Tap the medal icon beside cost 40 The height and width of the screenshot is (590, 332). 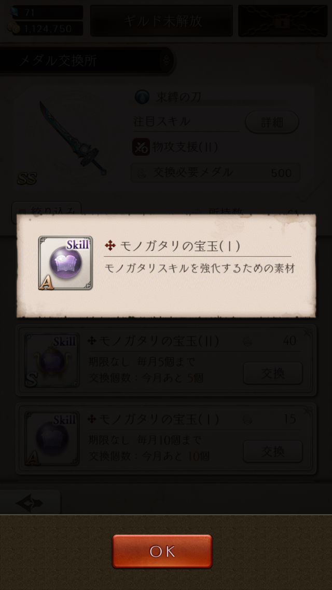(x=247, y=341)
